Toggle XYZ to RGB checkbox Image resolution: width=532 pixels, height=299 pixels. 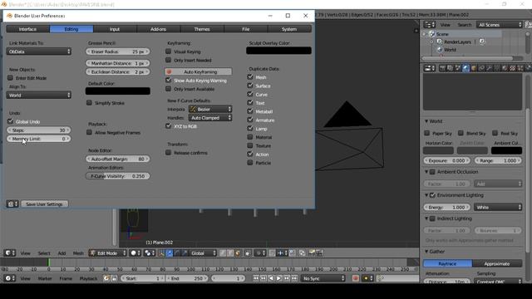pos(168,125)
